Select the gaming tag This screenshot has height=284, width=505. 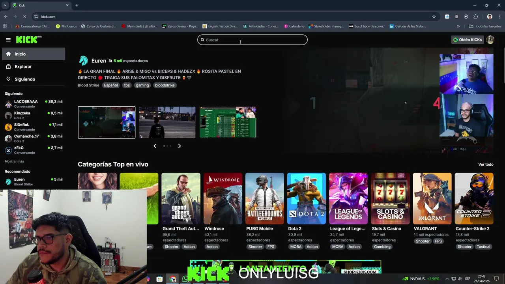(x=142, y=85)
